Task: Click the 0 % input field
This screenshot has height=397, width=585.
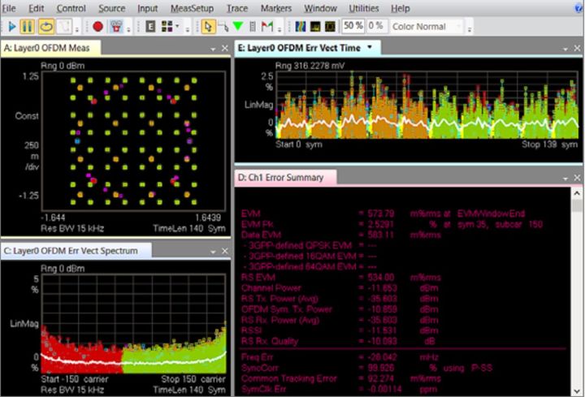Action: tap(376, 26)
